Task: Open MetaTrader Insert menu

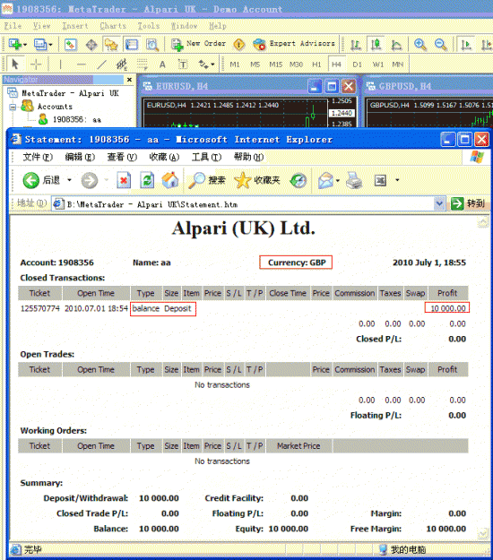Action: 75,26
